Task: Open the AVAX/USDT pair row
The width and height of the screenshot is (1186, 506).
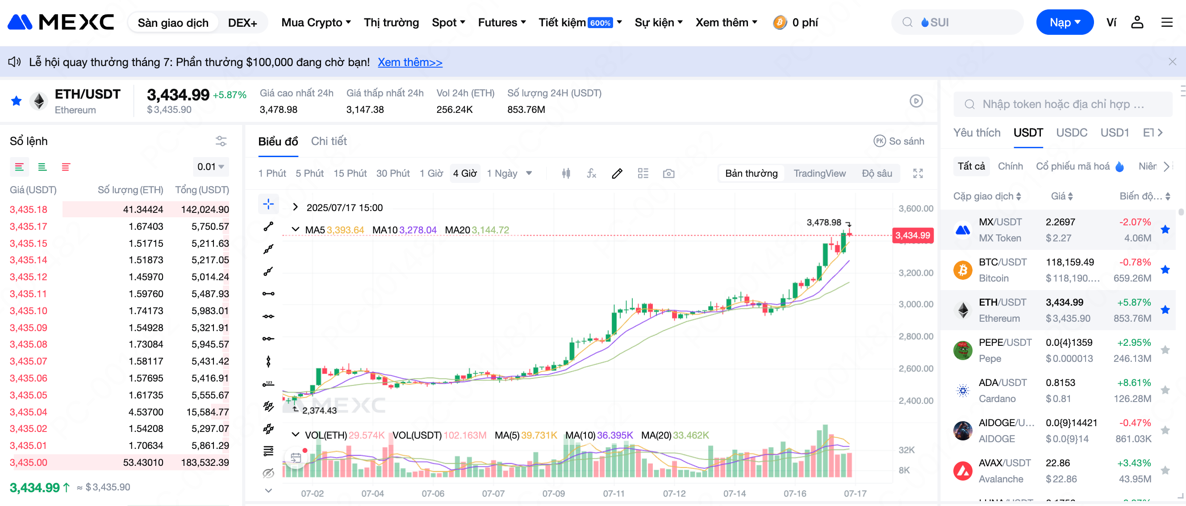Action: pos(1057,471)
